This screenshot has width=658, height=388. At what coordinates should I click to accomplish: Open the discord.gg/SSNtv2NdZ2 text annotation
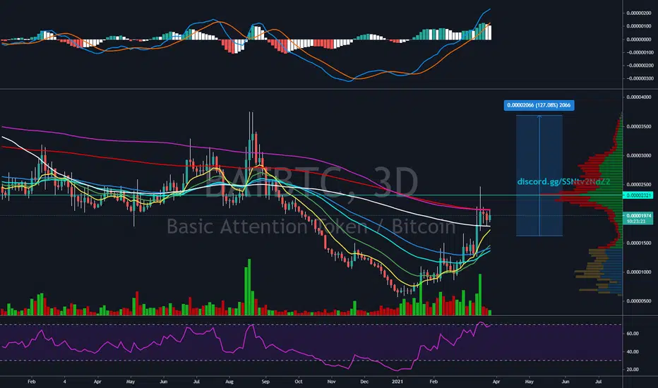pos(563,181)
